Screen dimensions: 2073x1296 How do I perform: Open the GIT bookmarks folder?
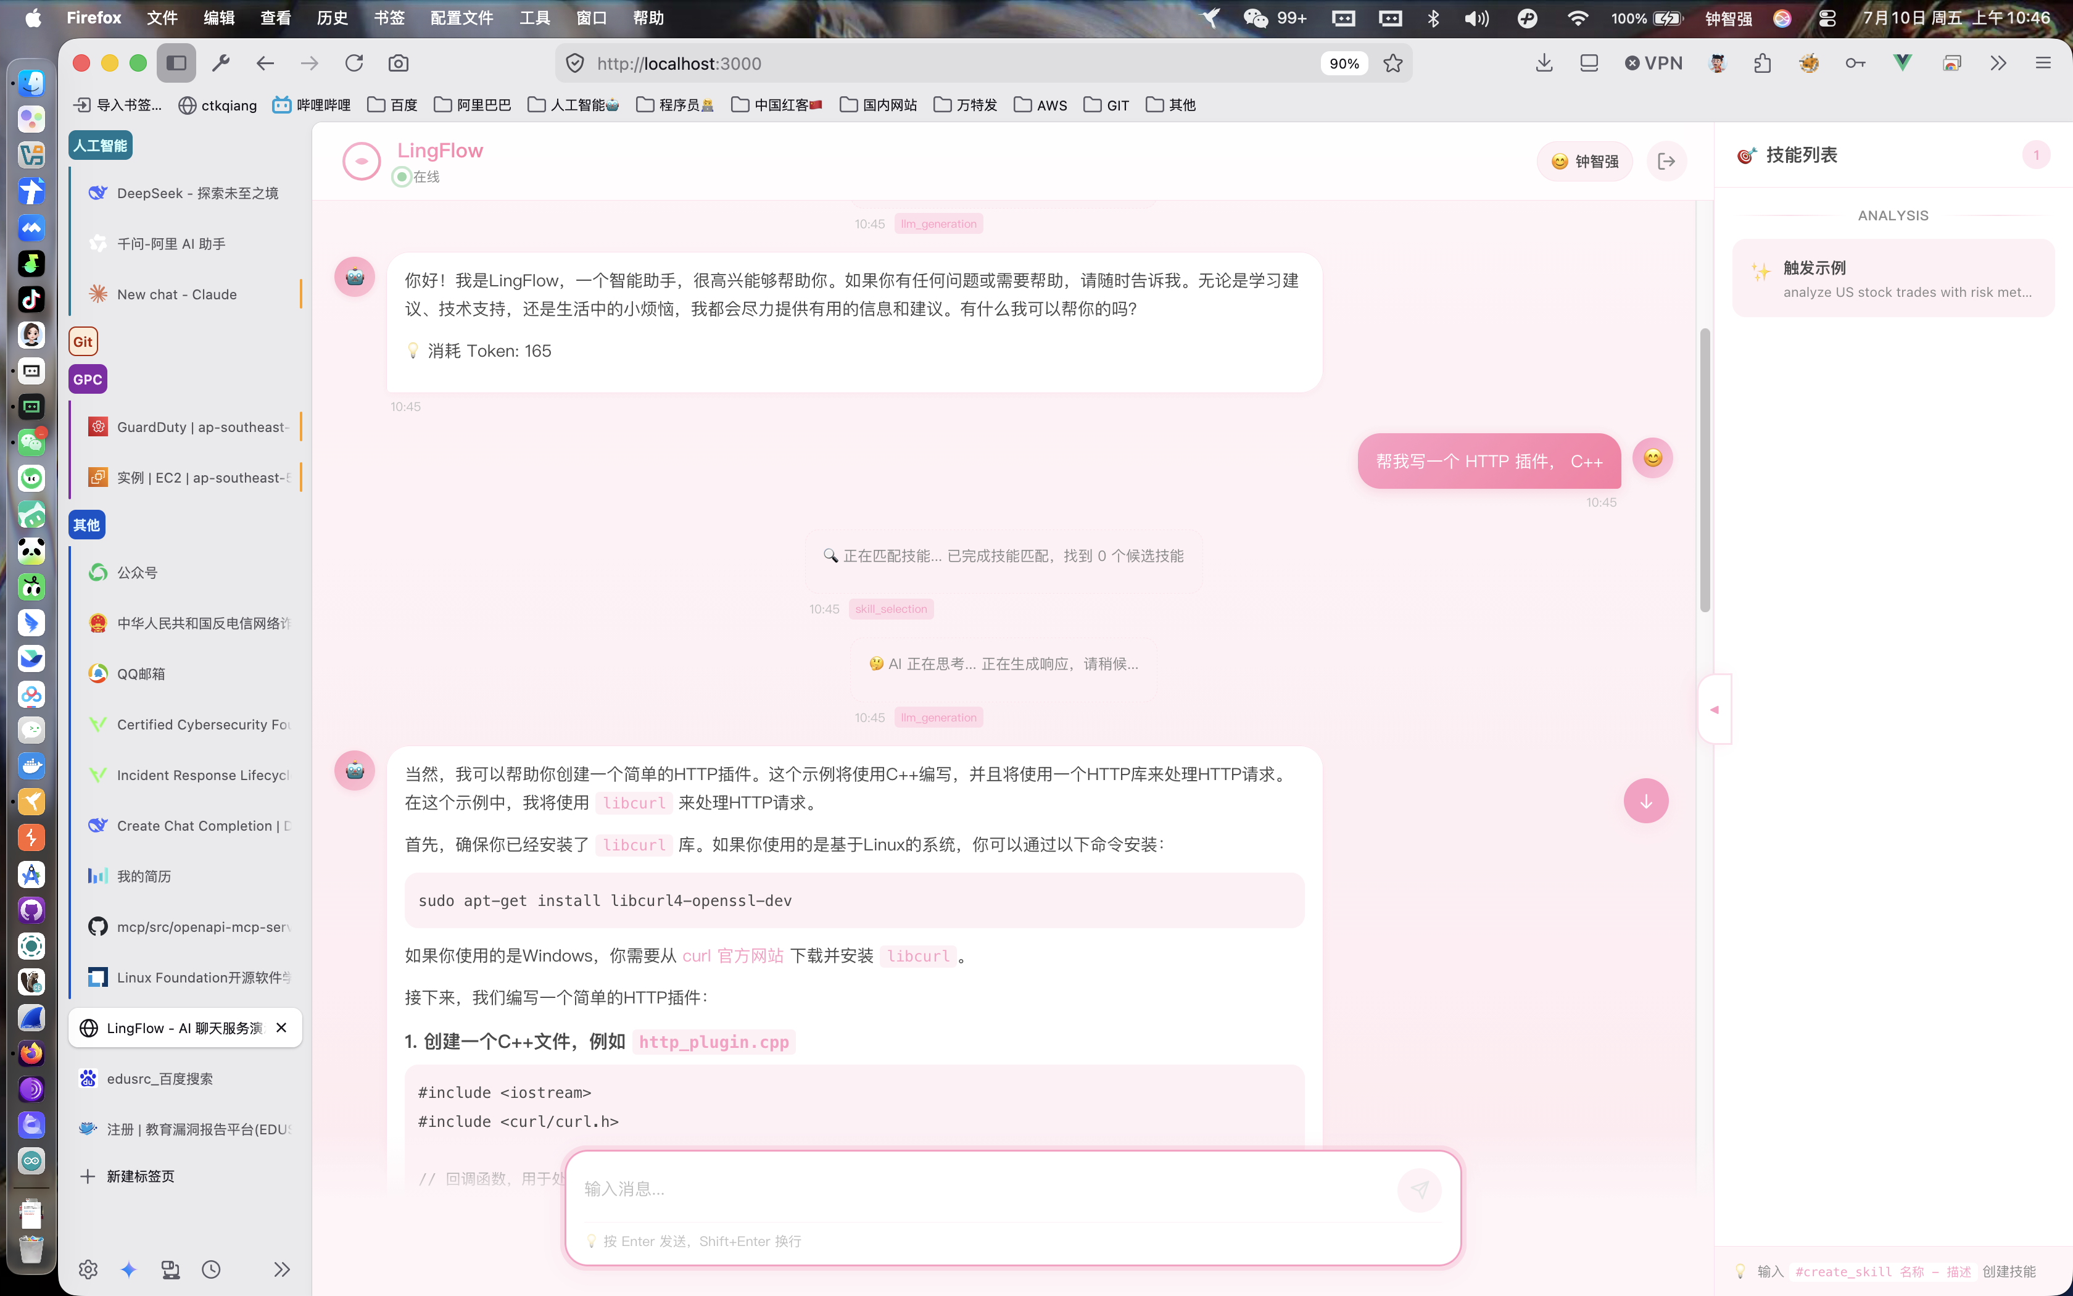point(1106,104)
